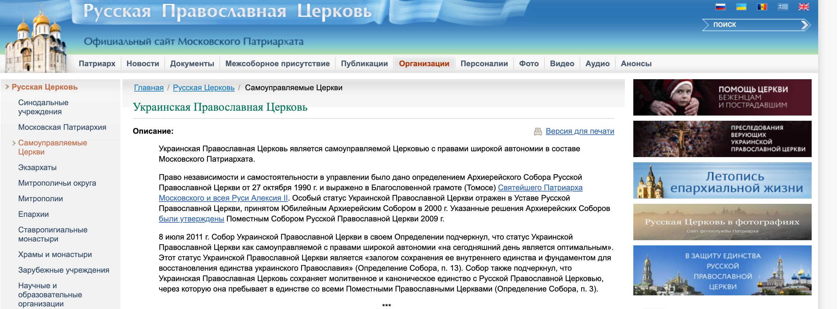
Task: Expand the Самоуправляемые Церкви sidebar arrow
Action: point(14,143)
